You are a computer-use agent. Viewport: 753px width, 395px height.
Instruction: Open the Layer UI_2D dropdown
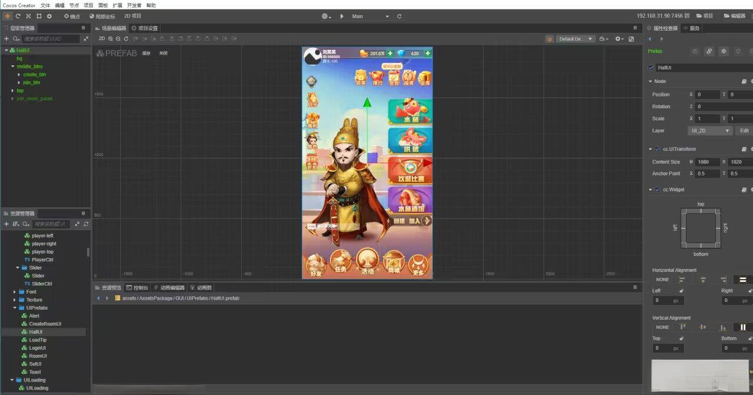pyautogui.click(x=710, y=131)
